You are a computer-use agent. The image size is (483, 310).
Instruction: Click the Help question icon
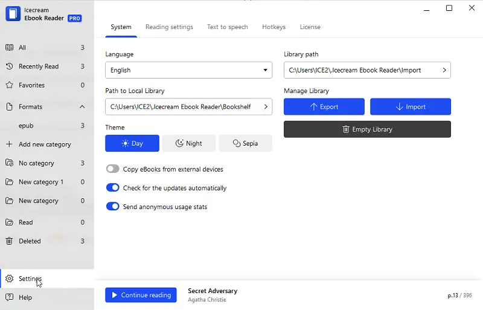[x=9, y=297]
